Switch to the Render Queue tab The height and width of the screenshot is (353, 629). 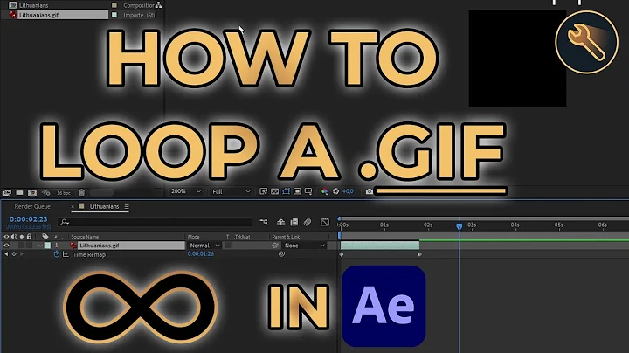coord(32,206)
